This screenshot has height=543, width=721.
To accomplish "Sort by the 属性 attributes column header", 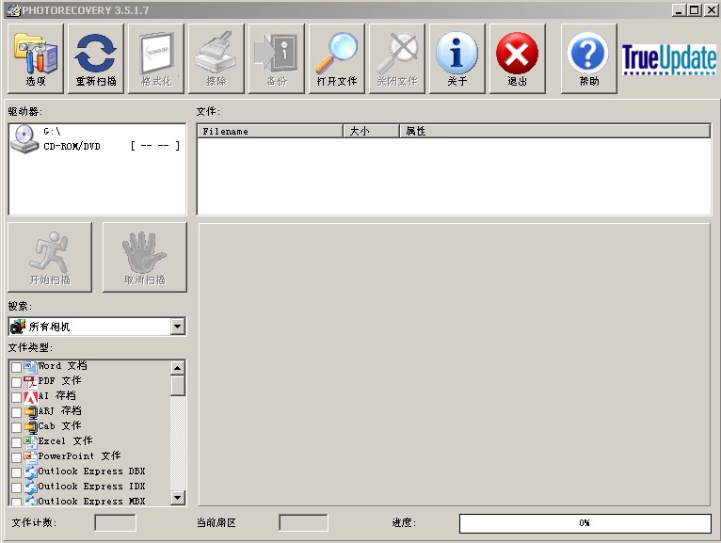I will [x=554, y=132].
